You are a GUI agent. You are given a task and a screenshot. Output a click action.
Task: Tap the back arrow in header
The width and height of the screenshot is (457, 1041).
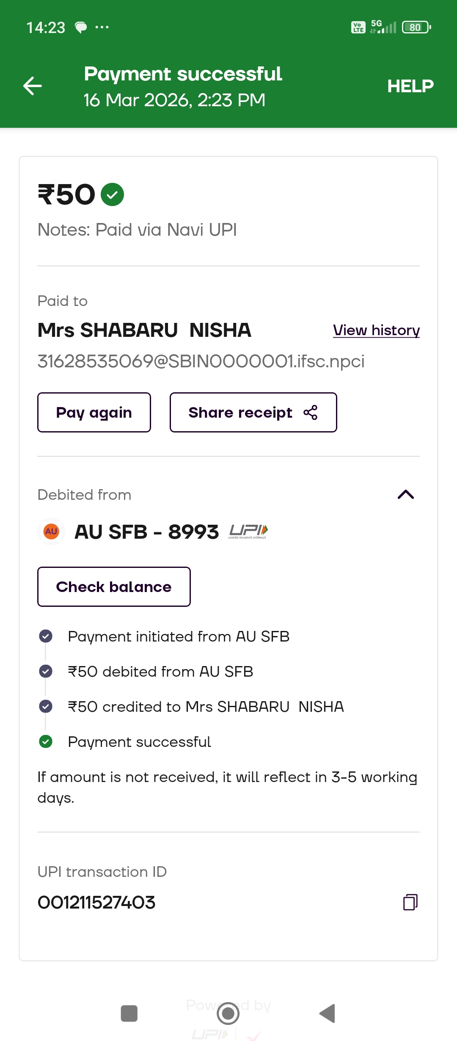click(x=33, y=86)
